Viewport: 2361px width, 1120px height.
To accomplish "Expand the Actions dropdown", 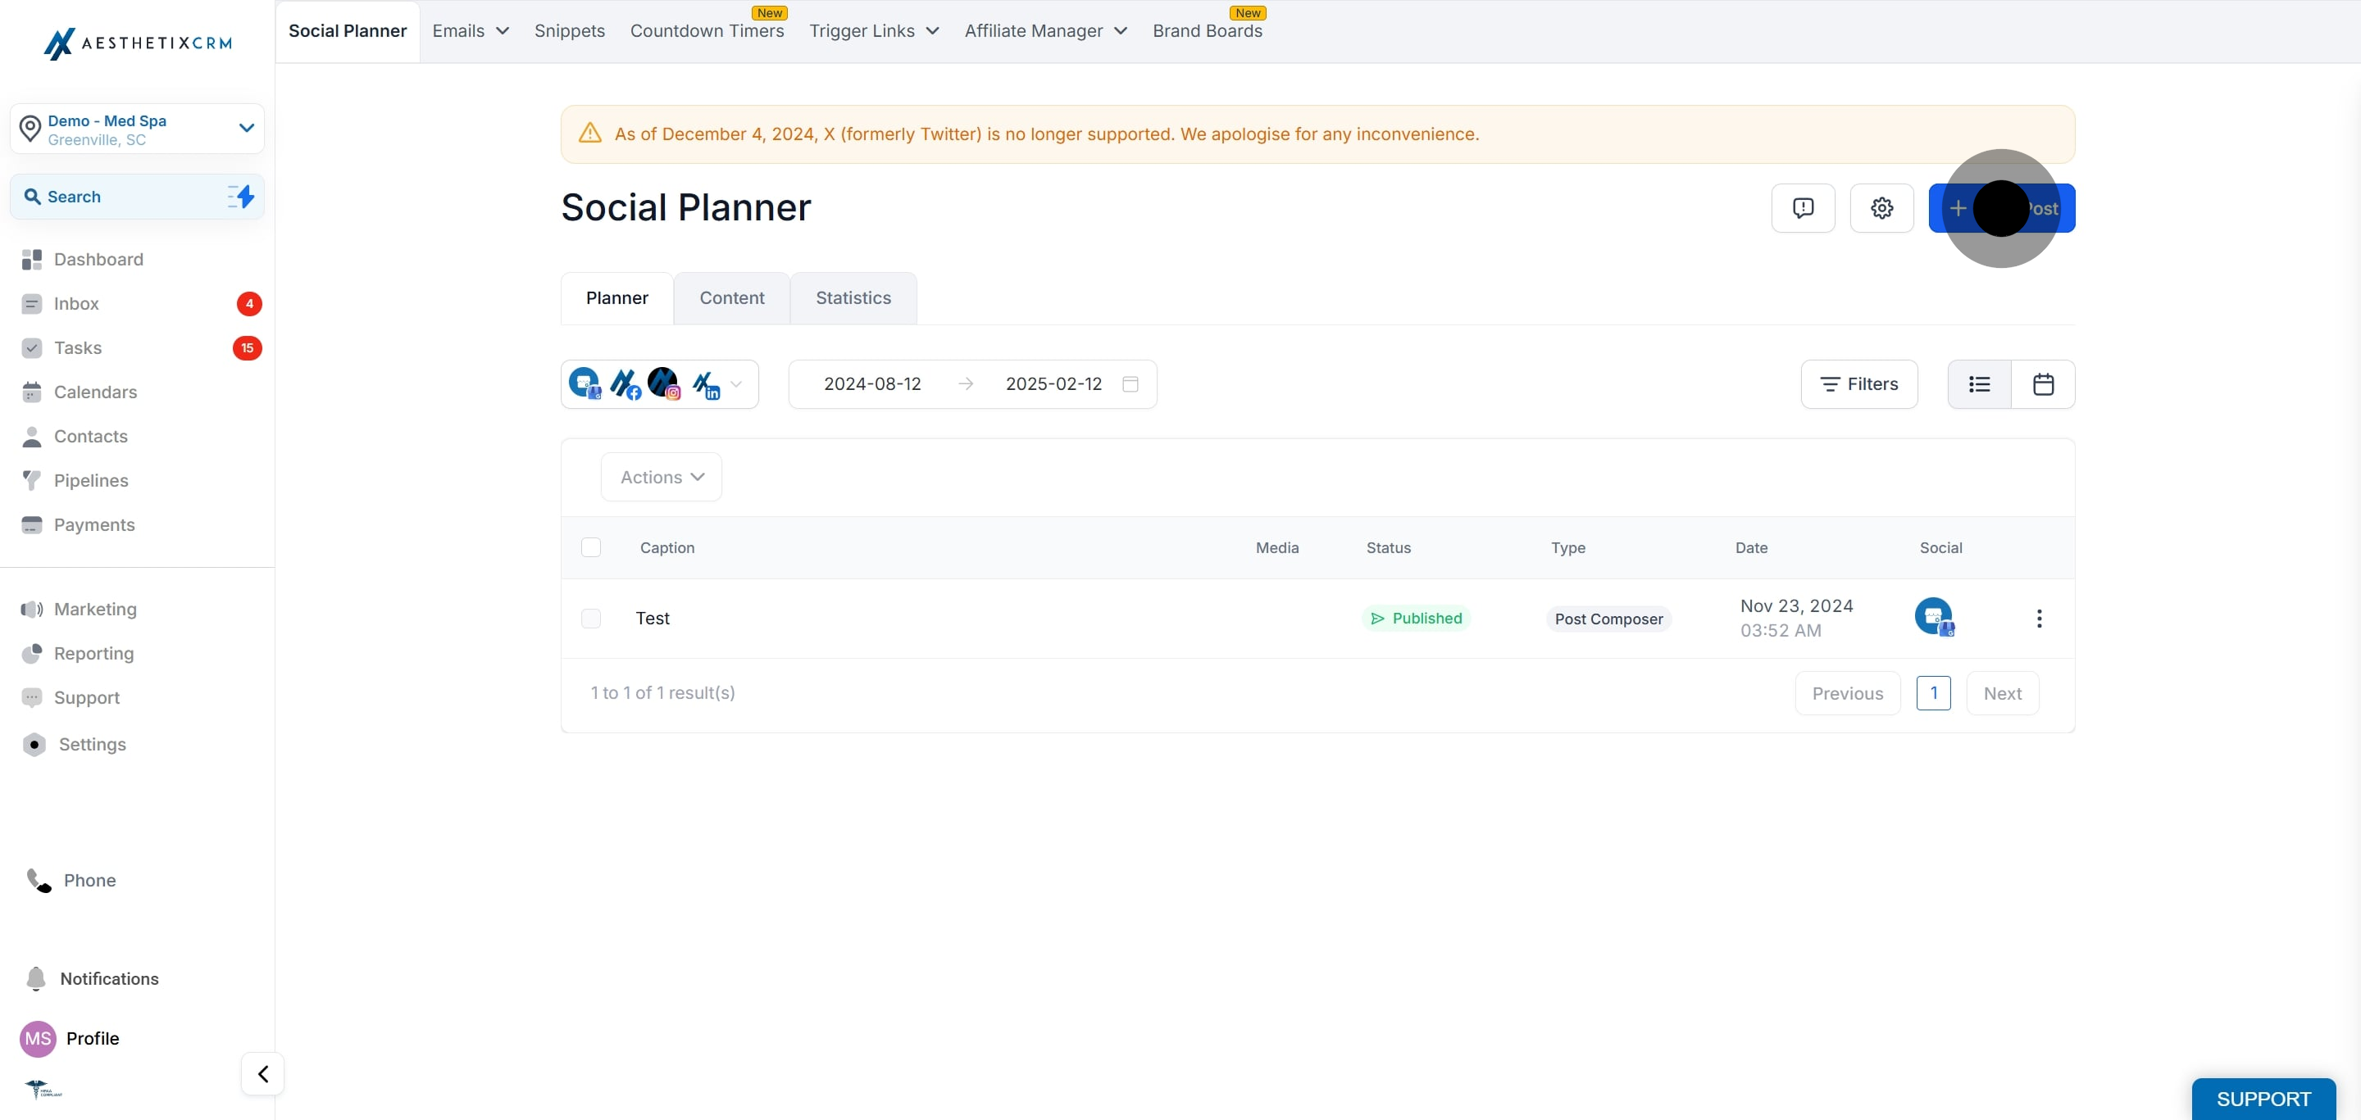I will (x=661, y=477).
